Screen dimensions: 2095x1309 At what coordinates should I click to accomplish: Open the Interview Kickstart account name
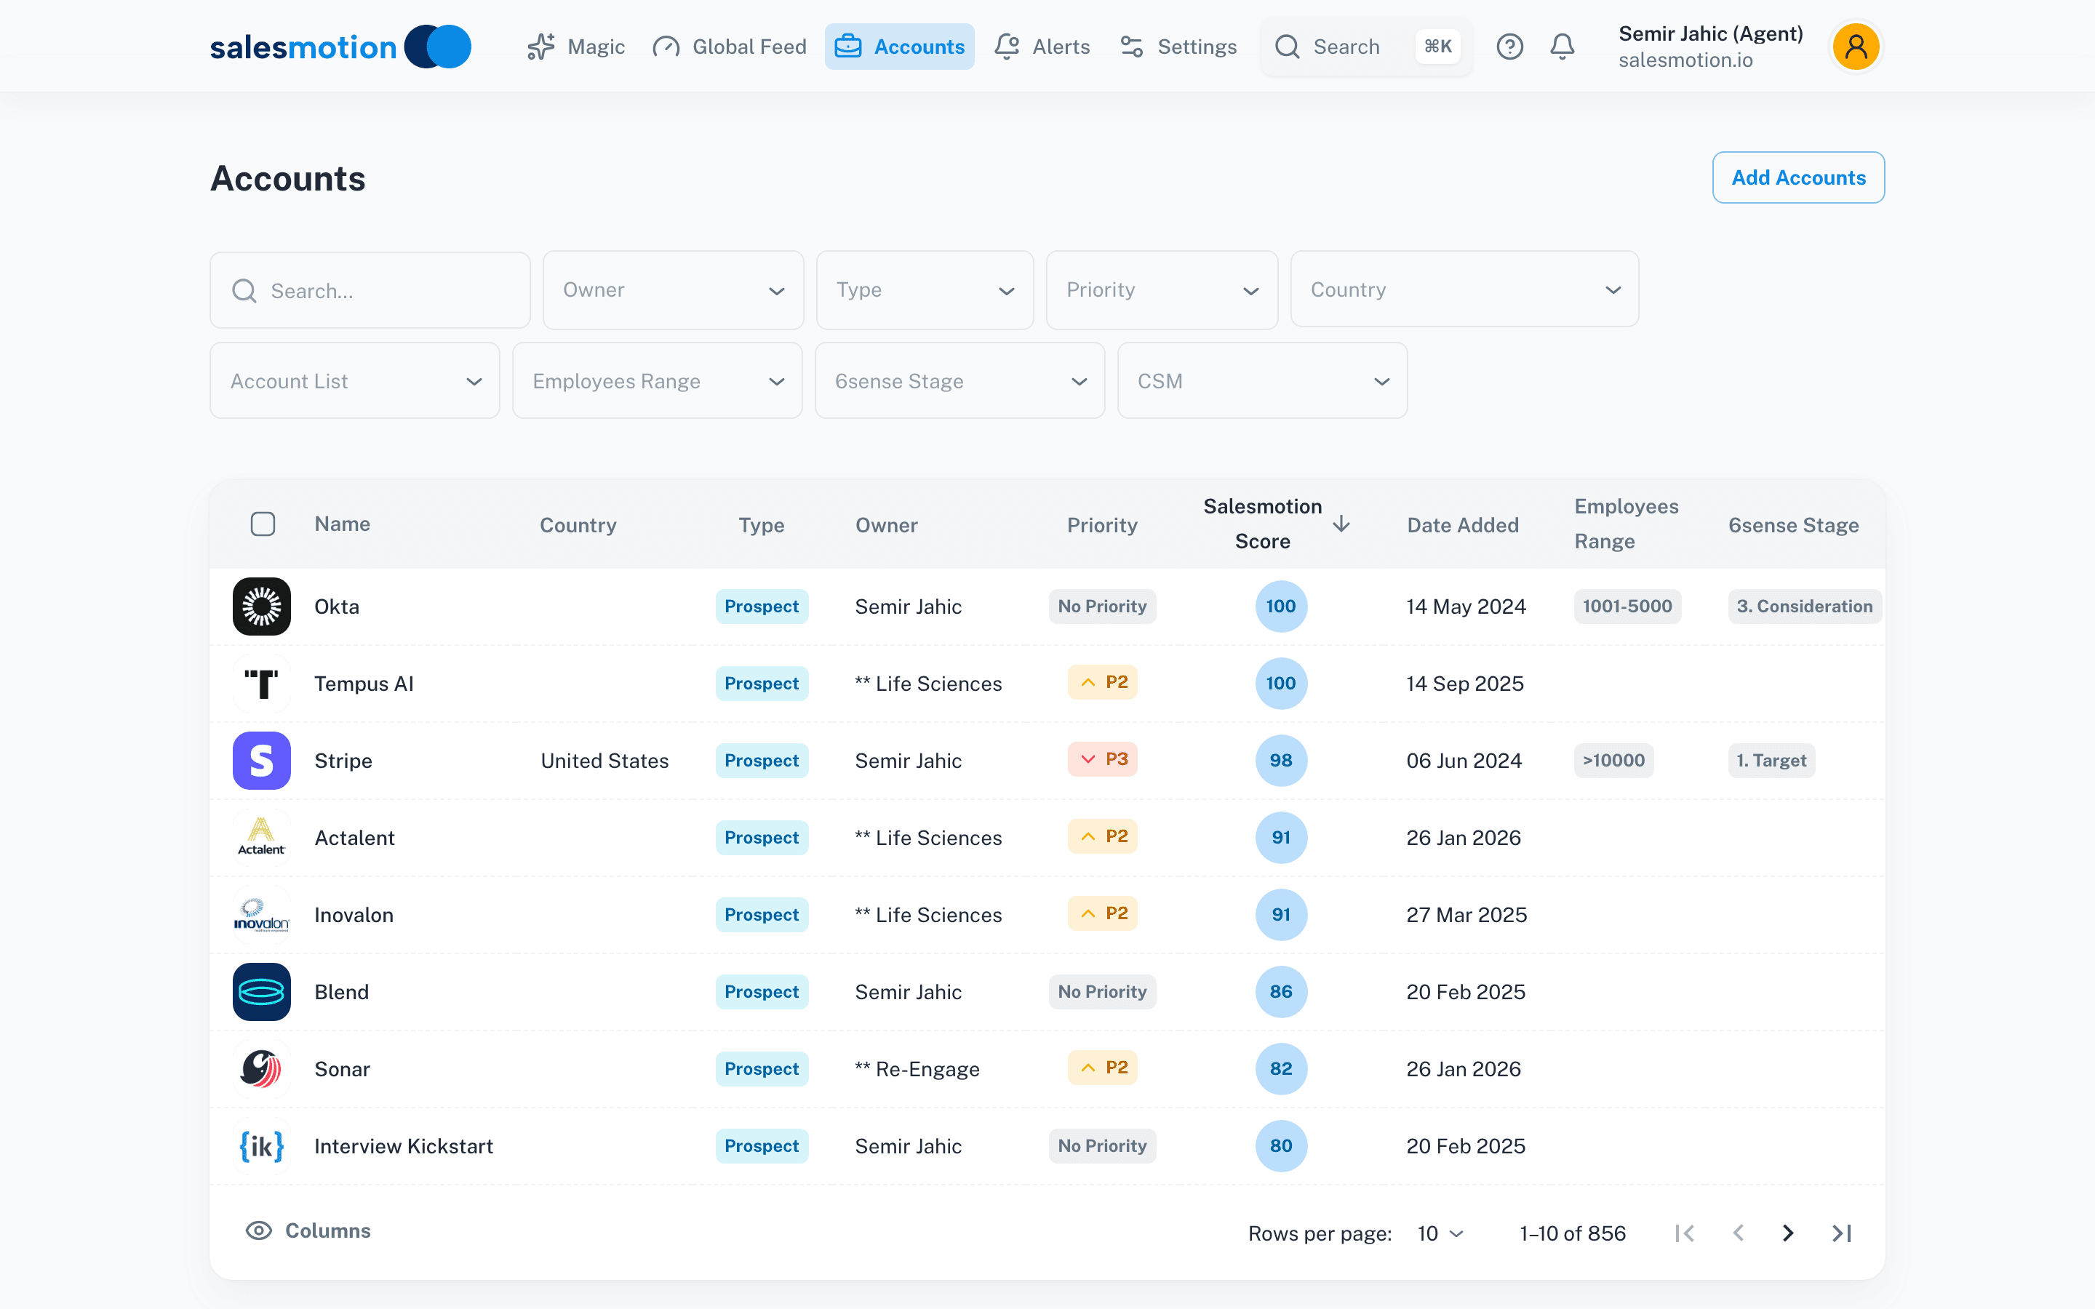click(404, 1145)
